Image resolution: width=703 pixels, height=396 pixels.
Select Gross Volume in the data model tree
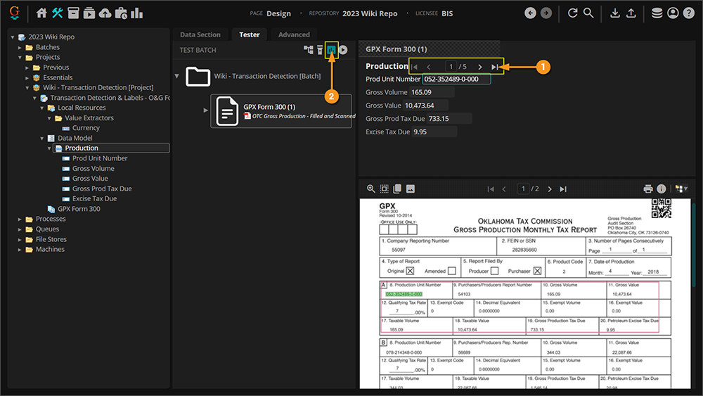[x=93, y=169]
